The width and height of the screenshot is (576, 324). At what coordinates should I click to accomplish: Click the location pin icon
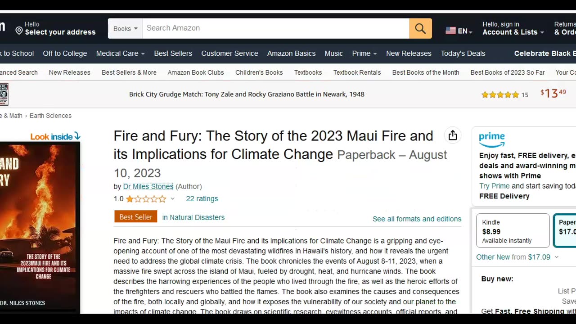tap(19, 31)
